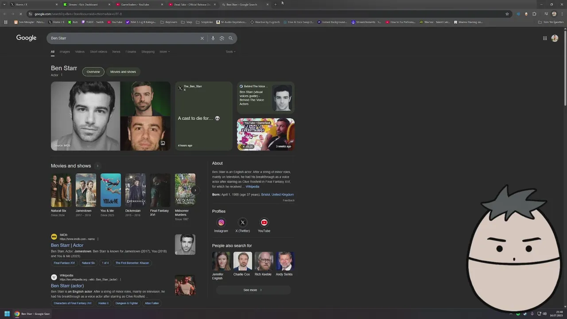Screen dimensions: 567x319
Task: Open the GameSpot YouTube video thumbnail
Action: tap(266, 134)
